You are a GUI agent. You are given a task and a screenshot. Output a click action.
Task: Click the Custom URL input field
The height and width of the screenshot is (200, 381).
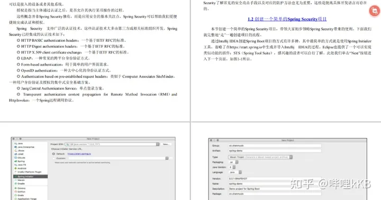[116, 158]
